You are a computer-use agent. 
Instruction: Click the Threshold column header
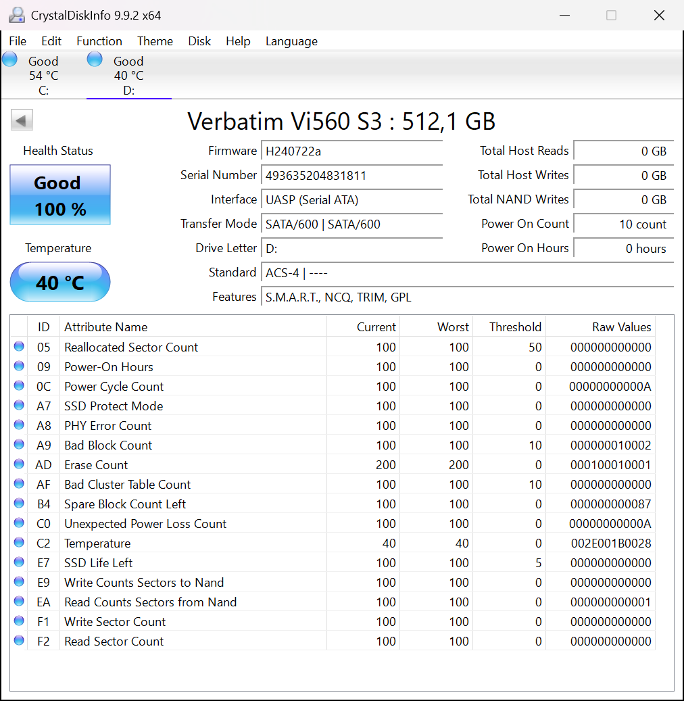tap(510, 327)
